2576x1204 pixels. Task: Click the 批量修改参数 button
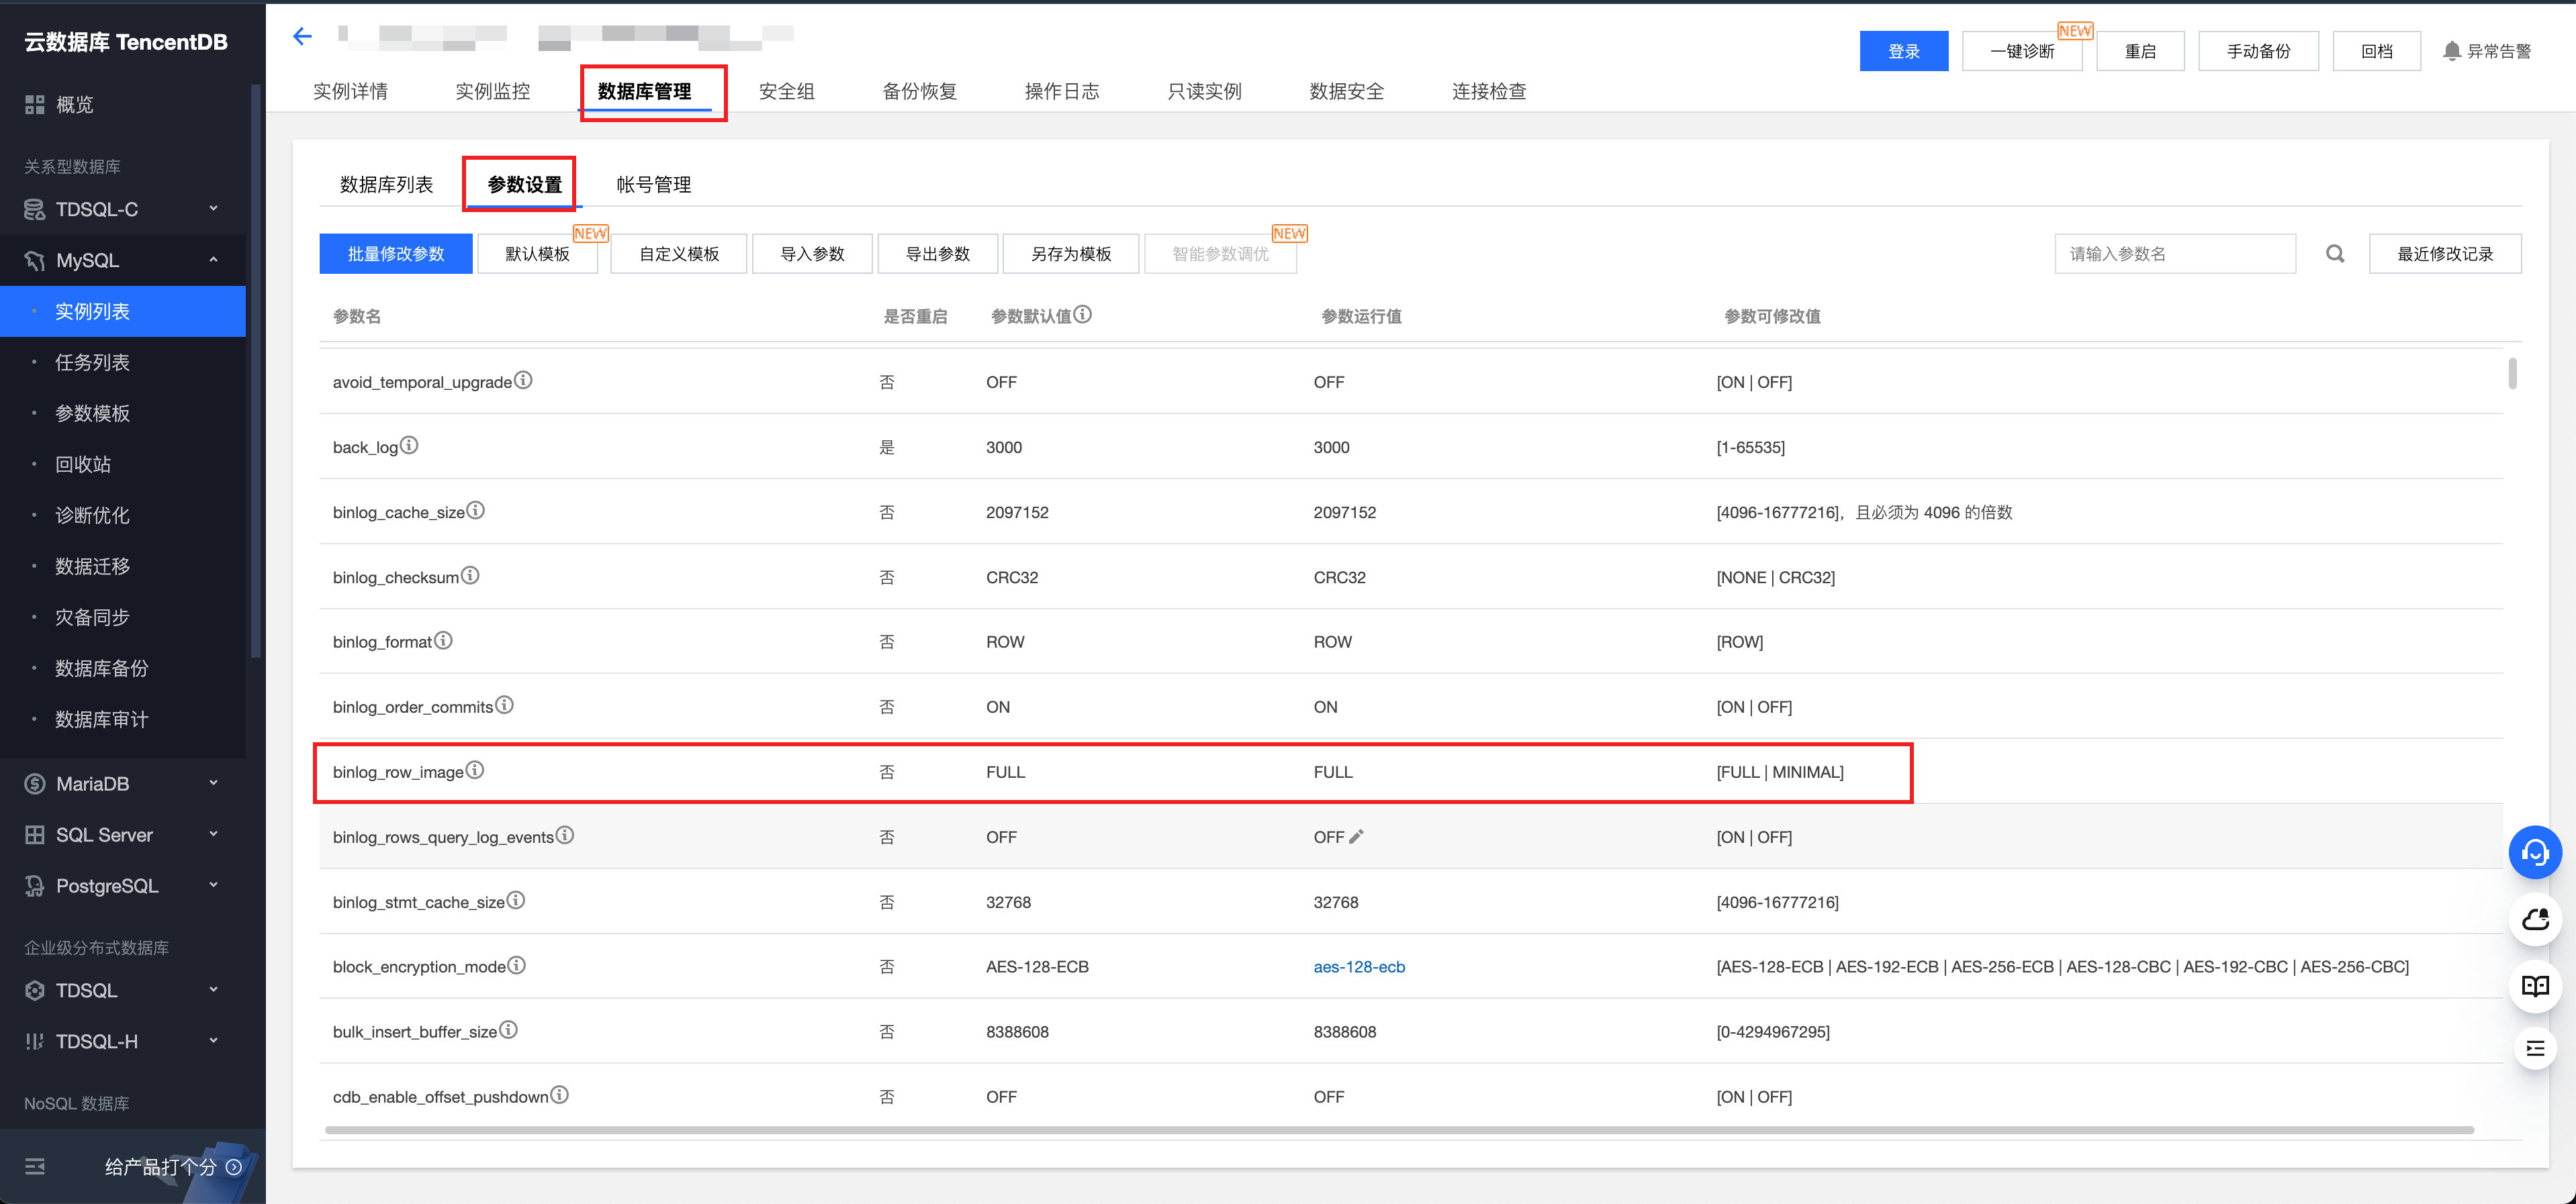click(x=395, y=254)
